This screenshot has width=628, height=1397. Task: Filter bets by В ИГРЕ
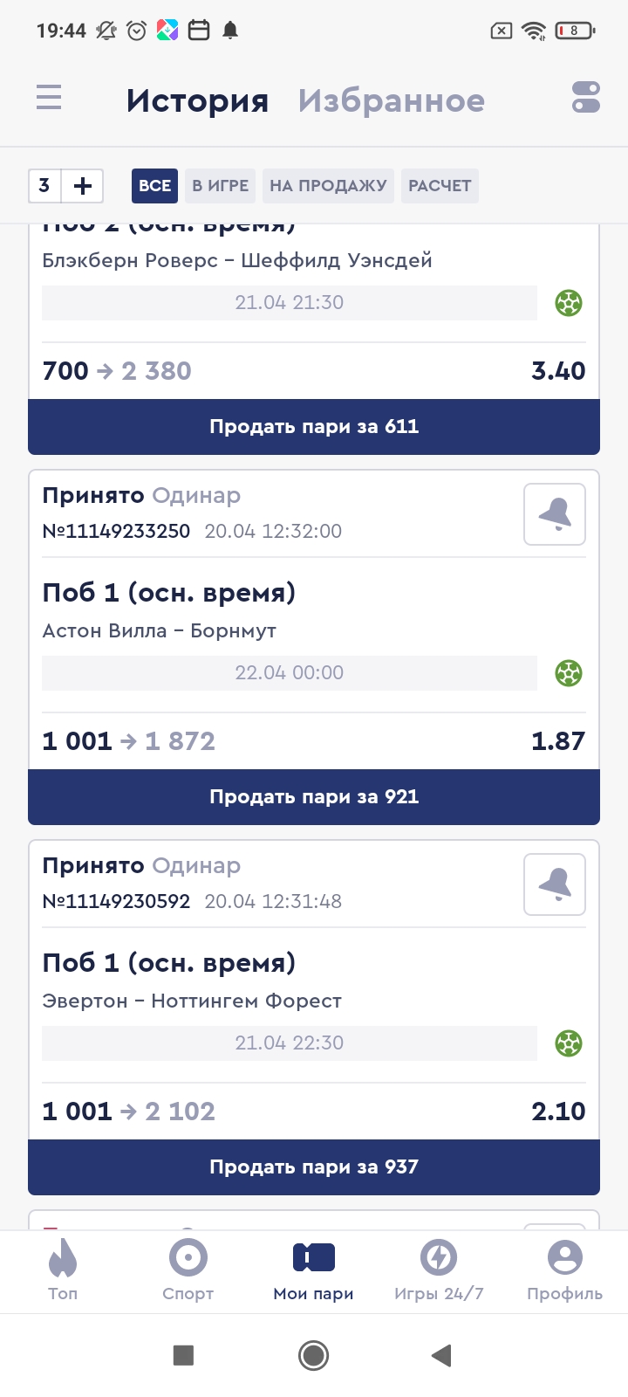[x=220, y=185]
